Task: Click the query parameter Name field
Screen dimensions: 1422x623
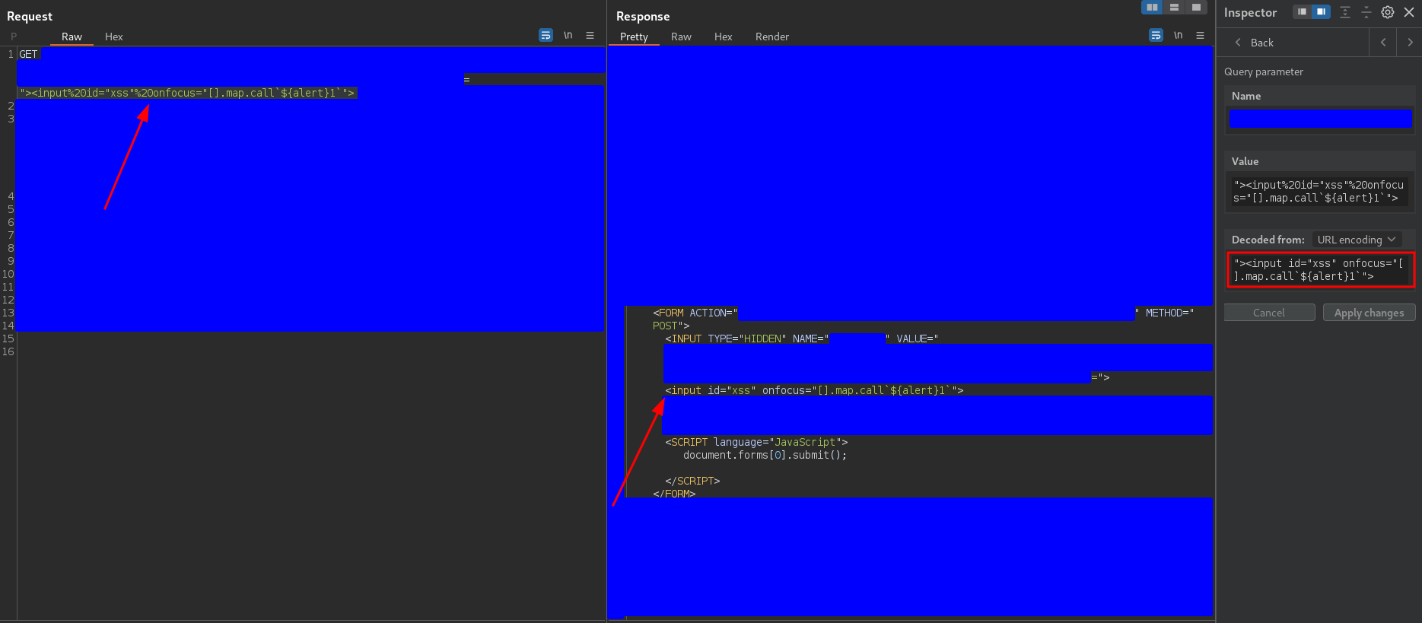Action: point(1320,118)
